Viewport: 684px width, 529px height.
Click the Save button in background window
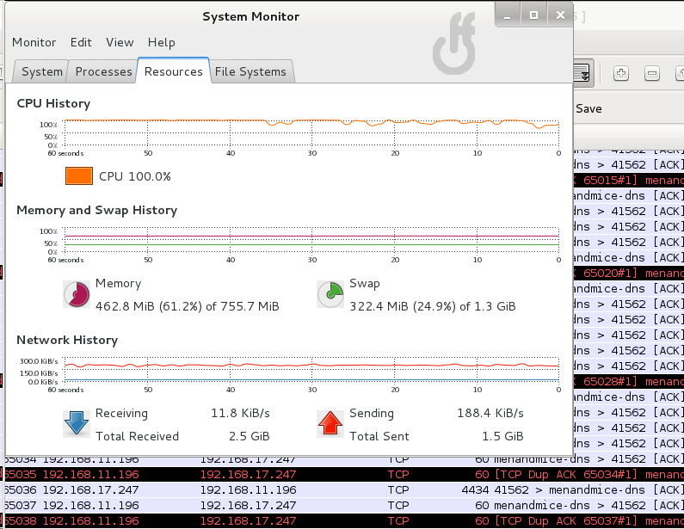(588, 108)
